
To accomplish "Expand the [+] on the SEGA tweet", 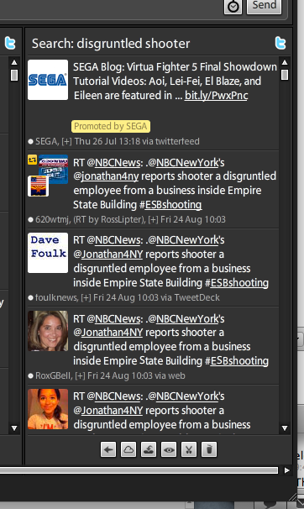I will (67, 142).
